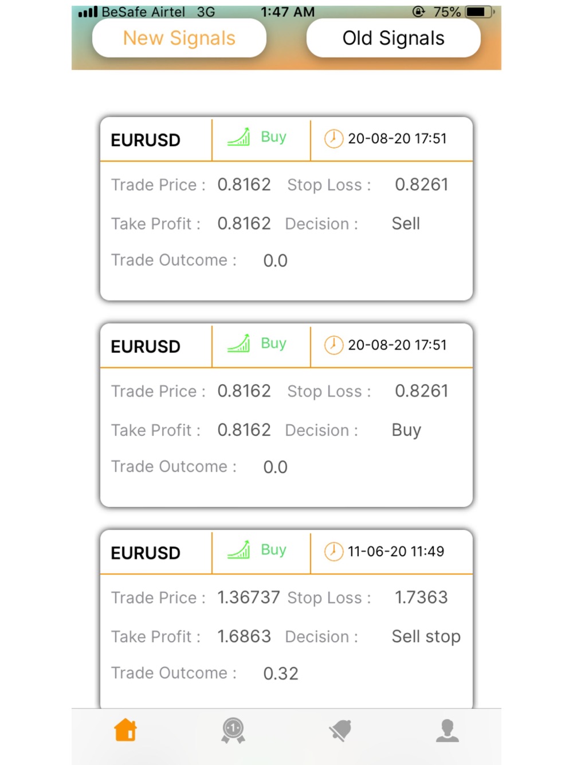Open the first EURUSD signal card title
Image resolution: width=573 pixels, height=765 pixels.
click(146, 140)
